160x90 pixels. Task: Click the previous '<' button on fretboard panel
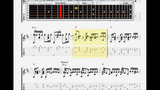point(33,3)
